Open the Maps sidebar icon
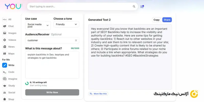 (5, 54)
